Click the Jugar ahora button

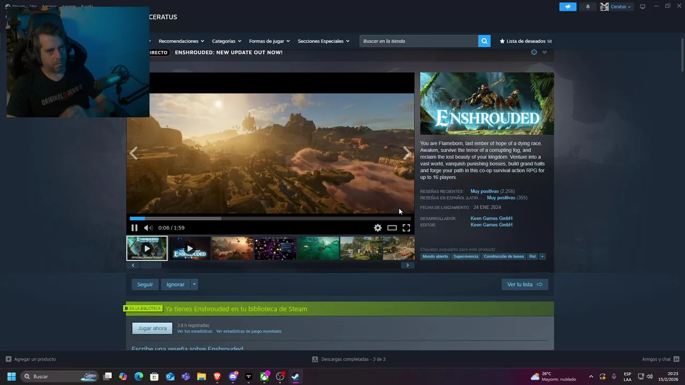point(153,328)
